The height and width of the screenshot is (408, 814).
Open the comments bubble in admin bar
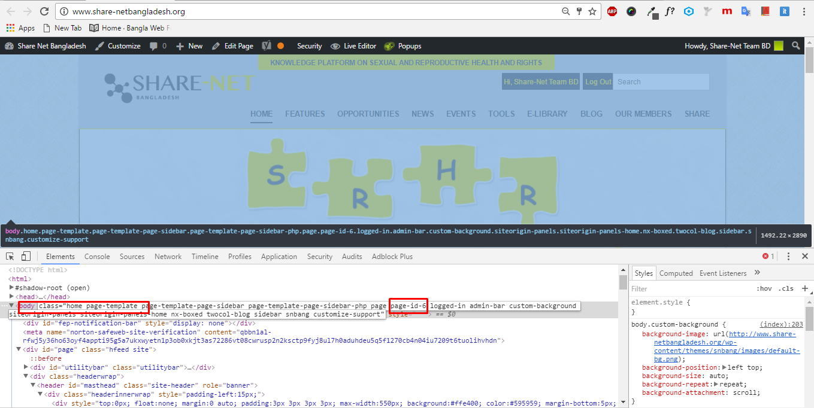[x=154, y=46]
